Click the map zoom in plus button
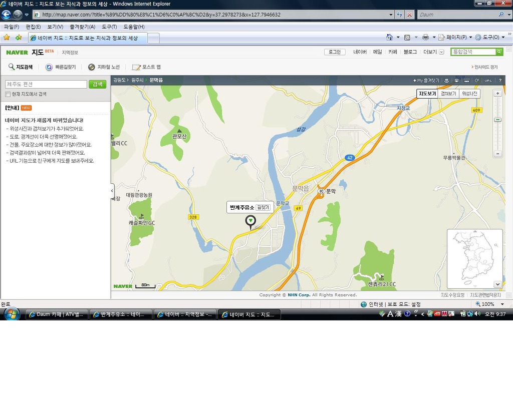513x410 pixels. tap(497, 94)
